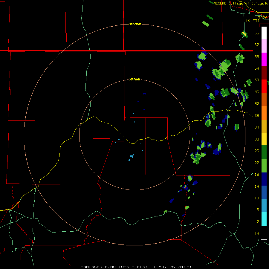Click the white 66 kft legend swatch

(x=264, y=33)
